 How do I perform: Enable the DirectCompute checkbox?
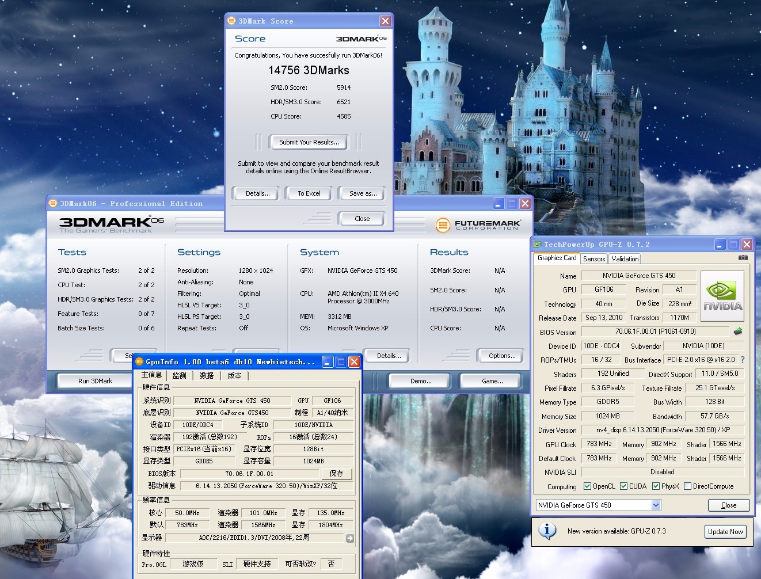687,486
